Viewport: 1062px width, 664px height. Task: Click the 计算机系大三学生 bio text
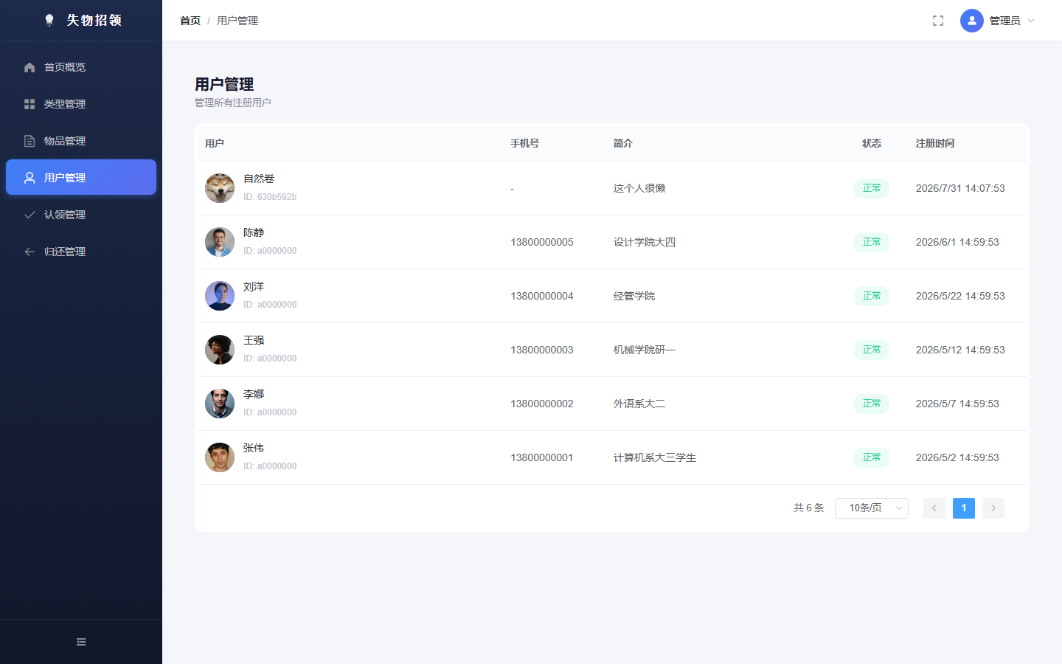[x=655, y=457]
